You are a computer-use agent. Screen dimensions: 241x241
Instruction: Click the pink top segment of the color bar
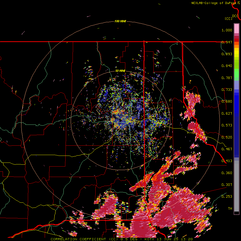(236, 28)
